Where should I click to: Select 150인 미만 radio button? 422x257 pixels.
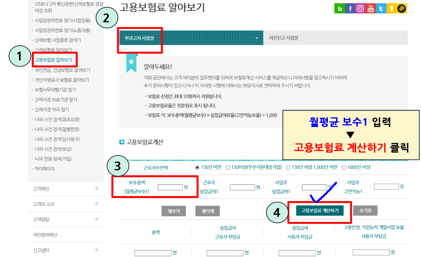pos(197,167)
